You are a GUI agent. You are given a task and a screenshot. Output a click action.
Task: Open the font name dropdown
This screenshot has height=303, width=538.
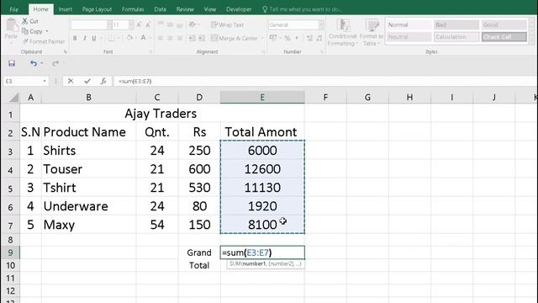click(109, 24)
